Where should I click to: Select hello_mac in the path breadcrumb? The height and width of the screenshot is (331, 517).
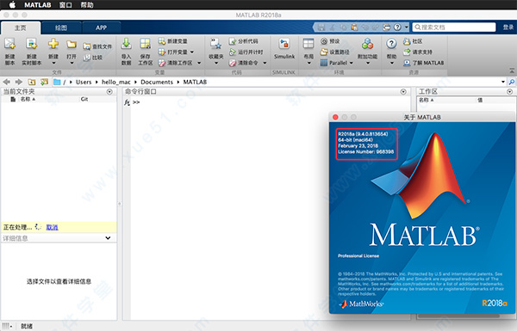click(116, 82)
